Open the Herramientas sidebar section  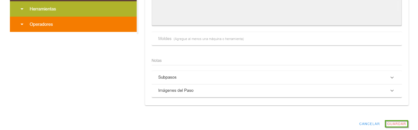43,9
